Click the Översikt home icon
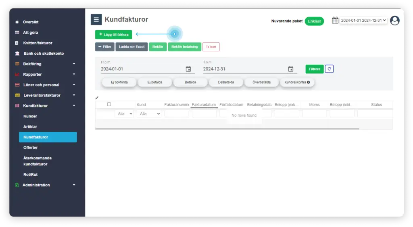Image resolution: width=413 pixels, height=227 pixels. click(x=17, y=22)
